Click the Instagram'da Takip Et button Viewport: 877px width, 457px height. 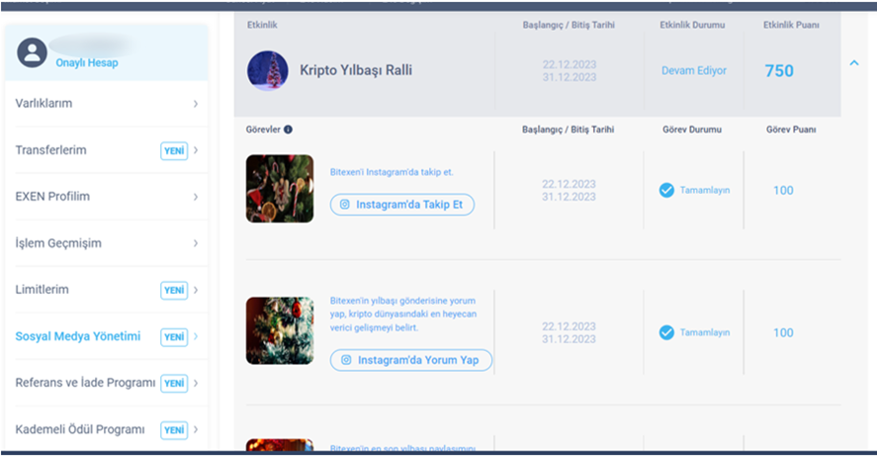pos(402,205)
